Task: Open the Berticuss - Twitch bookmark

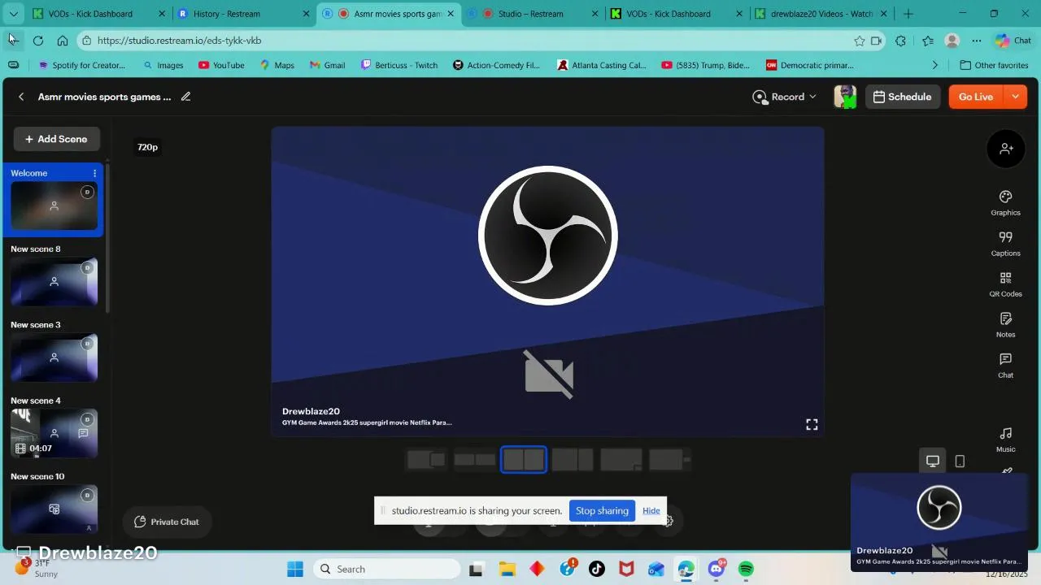Action: point(399,65)
